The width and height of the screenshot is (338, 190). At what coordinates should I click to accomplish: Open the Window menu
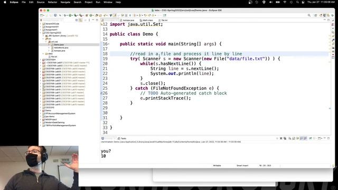108,2
